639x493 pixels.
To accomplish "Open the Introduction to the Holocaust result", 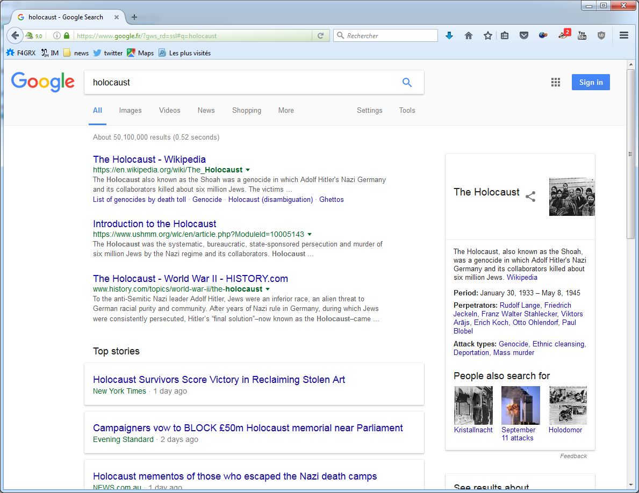I will click(155, 224).
